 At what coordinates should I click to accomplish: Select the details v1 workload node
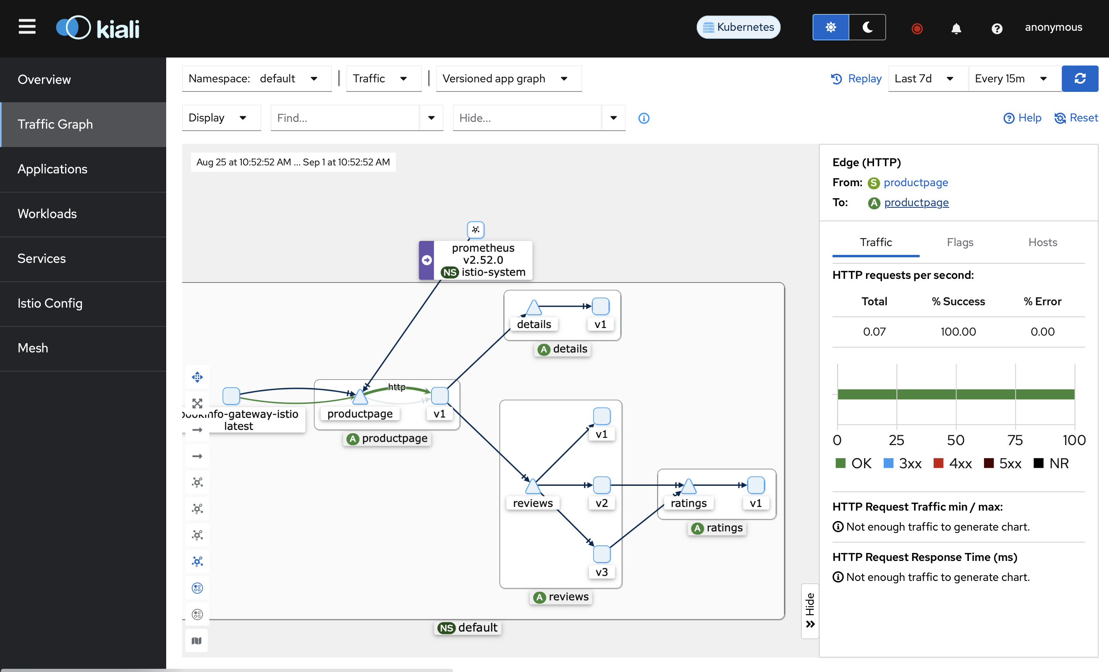600,306
